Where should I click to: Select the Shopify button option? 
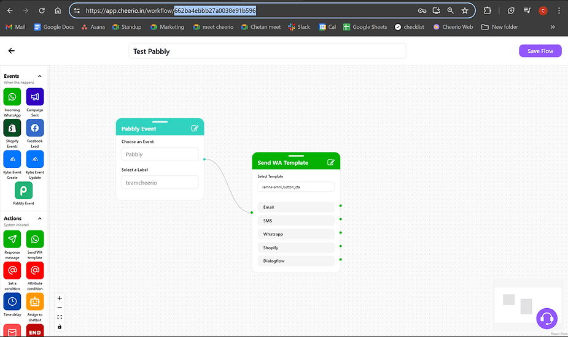[296, 248]
